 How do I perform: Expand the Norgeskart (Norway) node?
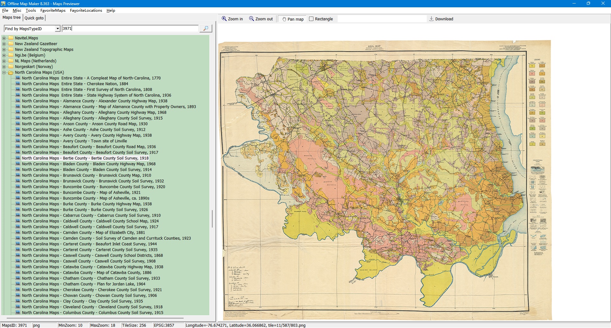4,67
